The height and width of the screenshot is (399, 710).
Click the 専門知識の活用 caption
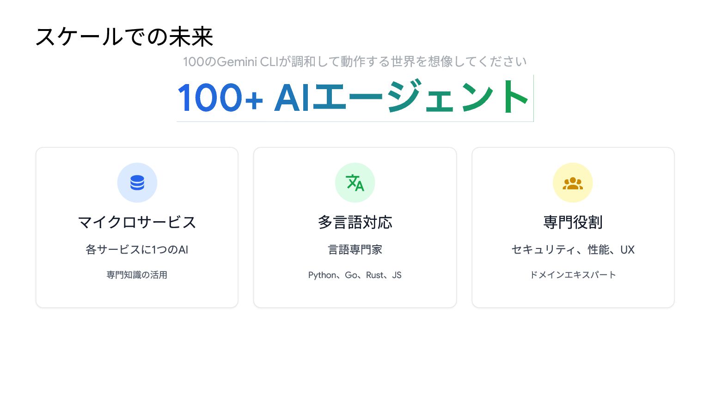[x=137, y=275]
